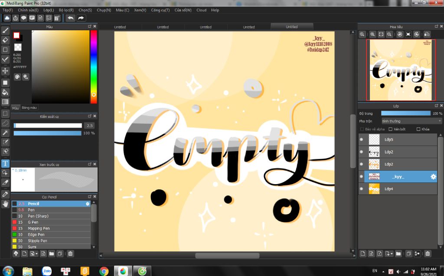Click the rainbow hue strip
Screen dimensions: 444x276
[x=94, y=67]
